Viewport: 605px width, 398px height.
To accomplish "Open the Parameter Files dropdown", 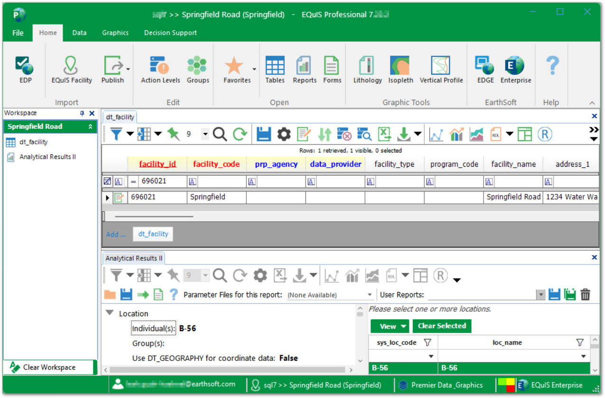I will coord(370,295).
